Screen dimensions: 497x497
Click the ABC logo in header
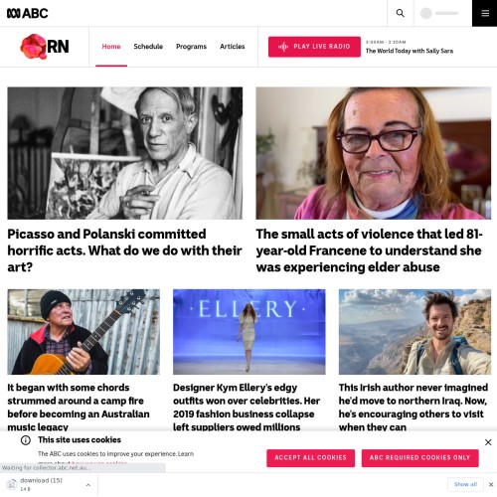28,13
